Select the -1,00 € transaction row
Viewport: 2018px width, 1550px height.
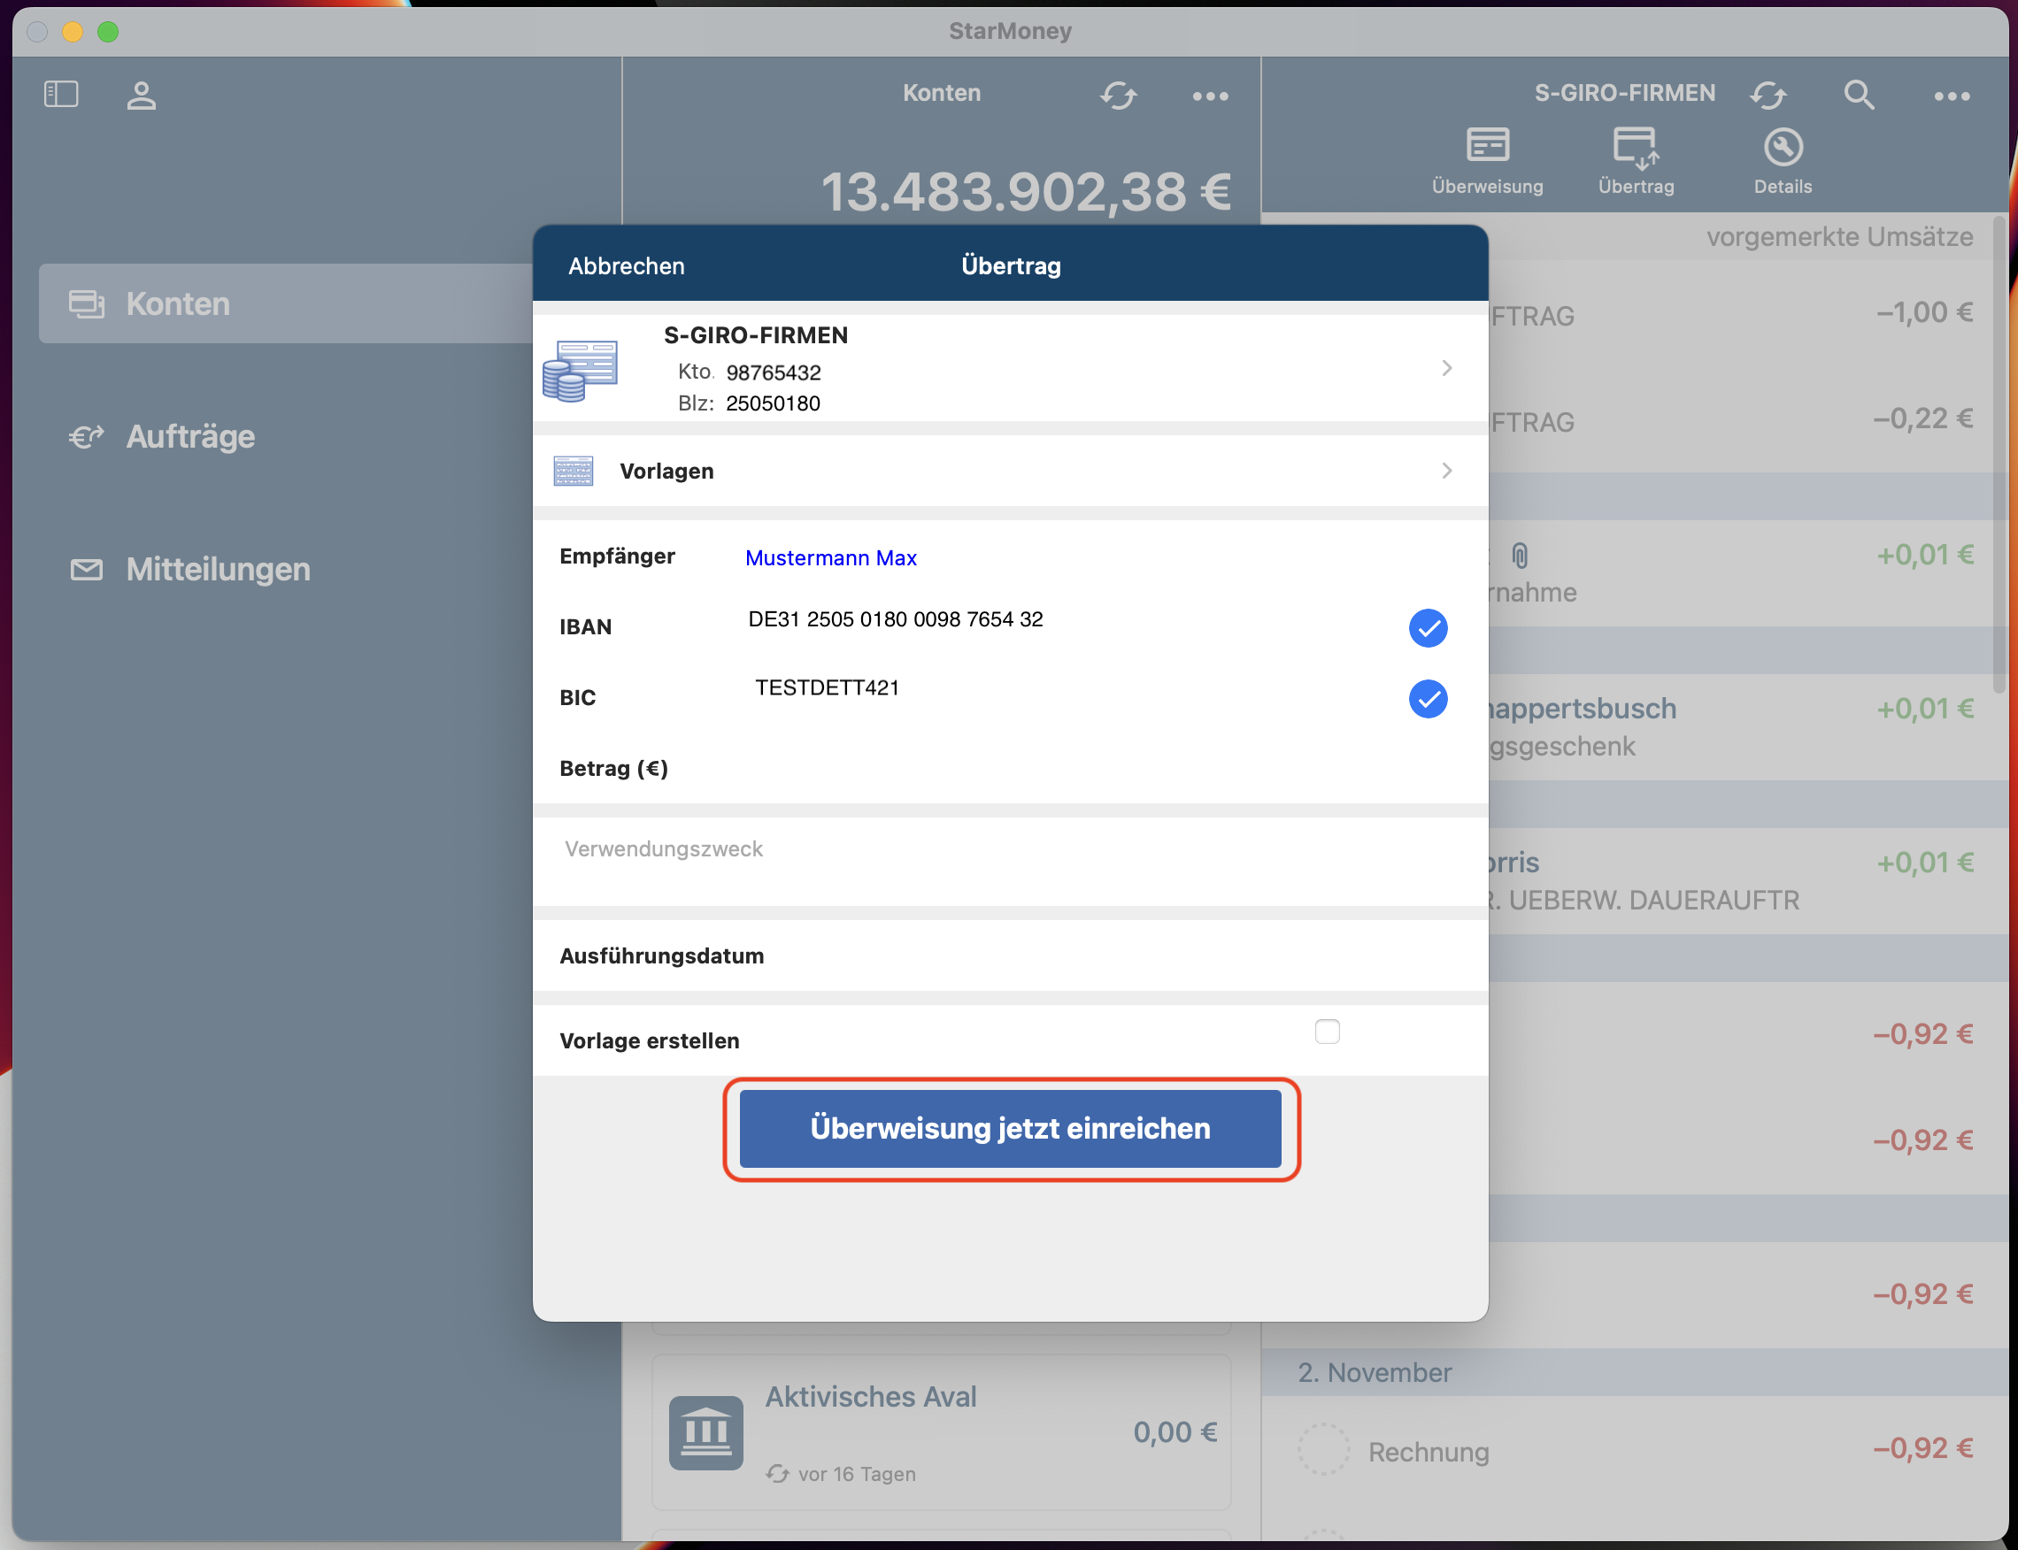[x=1748, y=314]
